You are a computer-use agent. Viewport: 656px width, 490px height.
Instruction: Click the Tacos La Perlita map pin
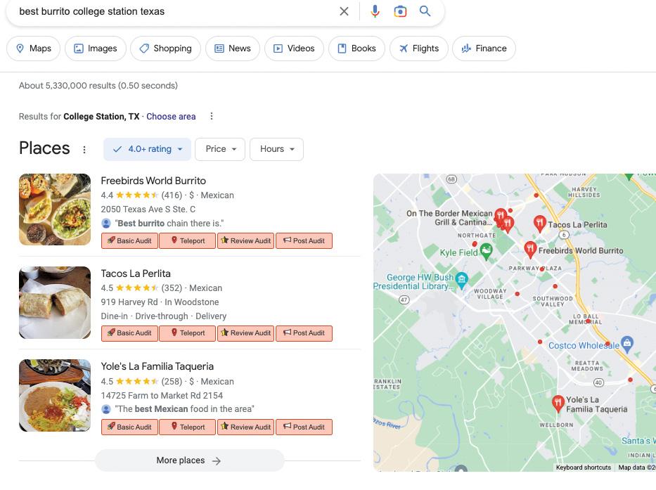click(540, 223)
